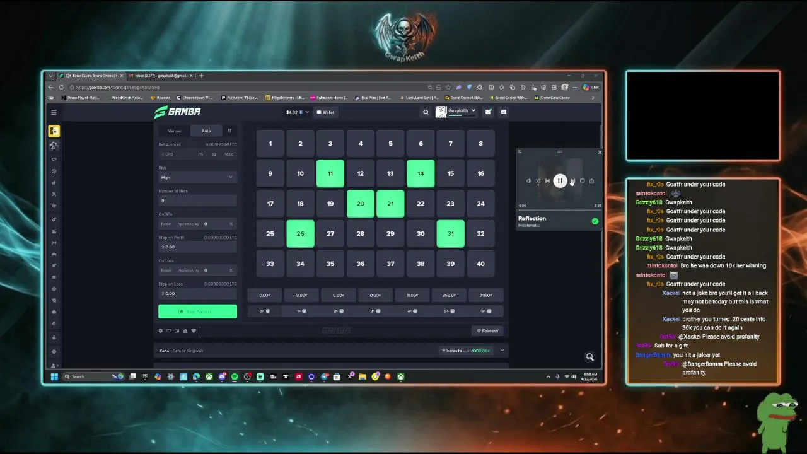Viewport: 807px width, 454px height.
Task: Open the browser tab list dropdown arrow
Action: 51,76
